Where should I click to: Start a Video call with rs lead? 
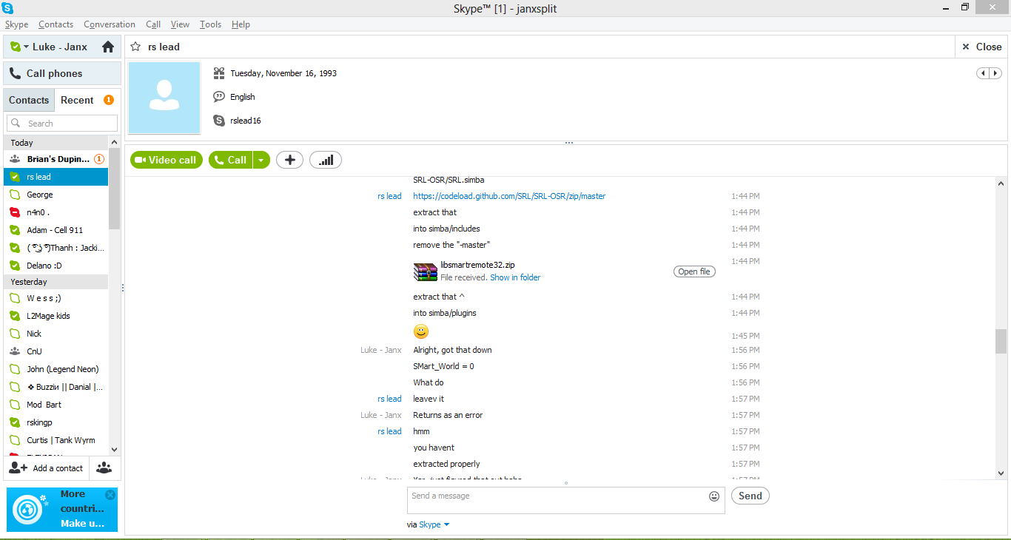[167, 160]
